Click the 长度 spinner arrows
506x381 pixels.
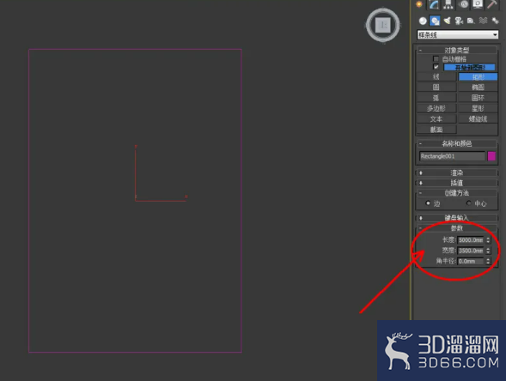point(488,240)
